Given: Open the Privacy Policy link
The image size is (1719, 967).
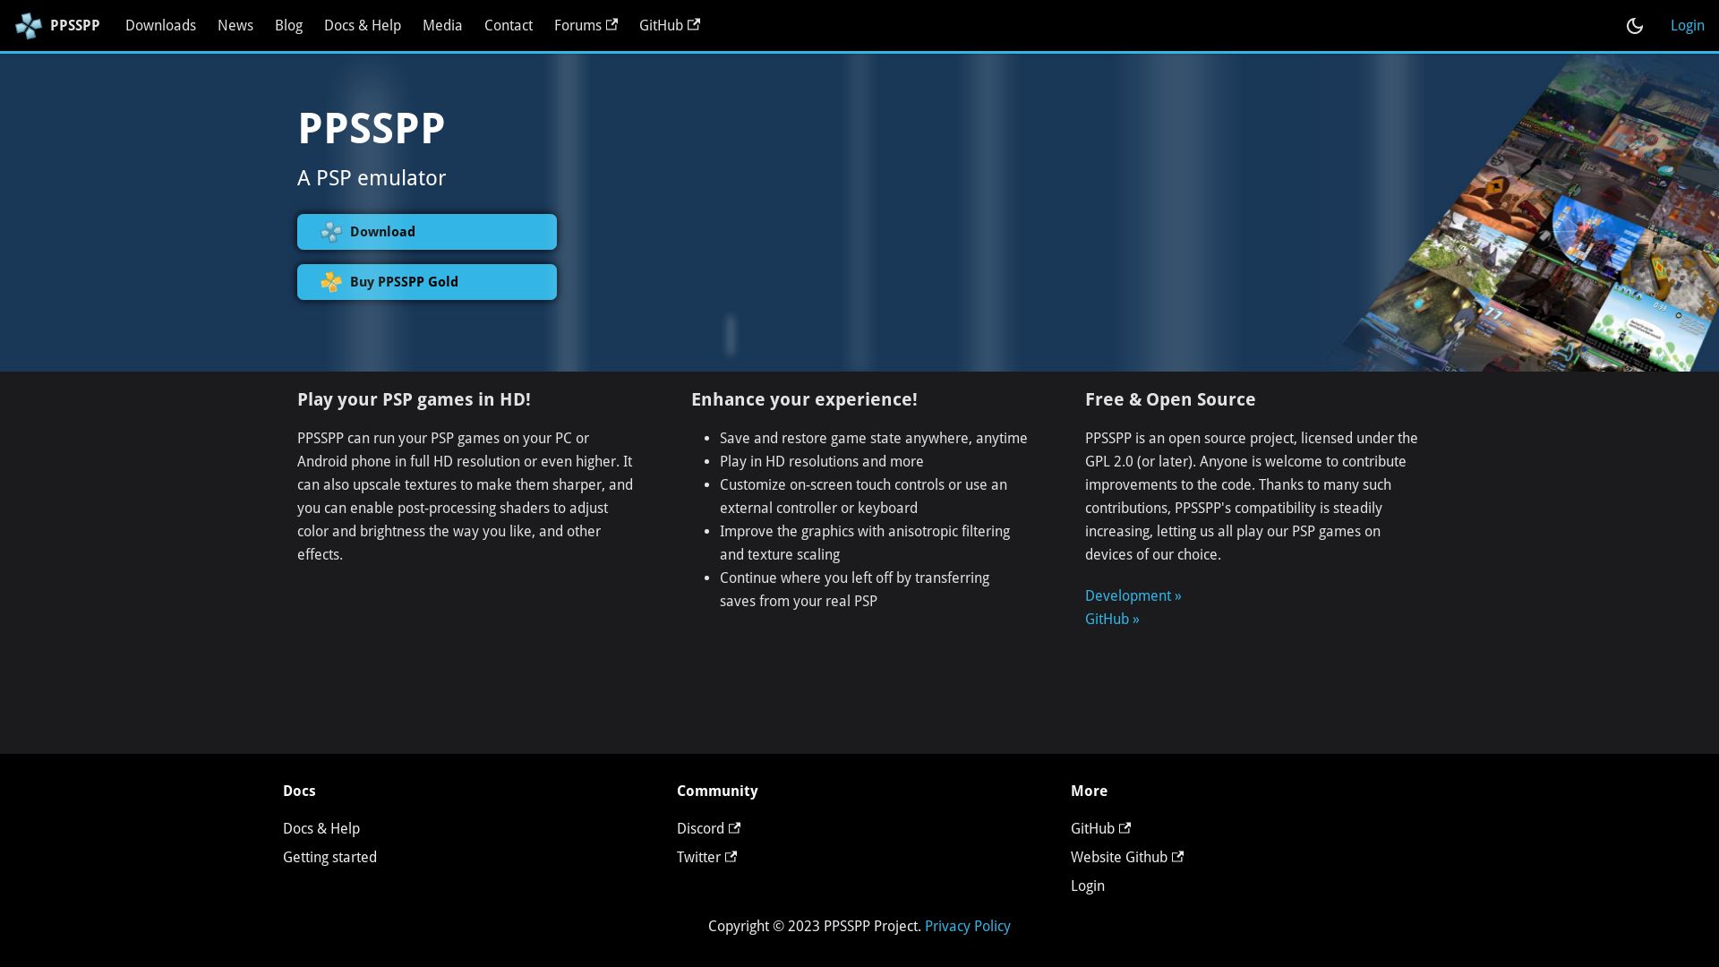Looking at the screenshot, I should pyautogui.click(x=967, y=927).
